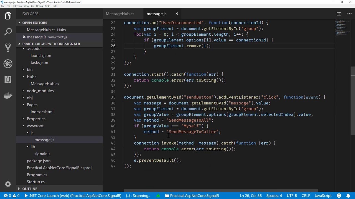Screen dimensions: 355x199
Task: Select message.js in the file tree
Action: click(x=44, y=140)
